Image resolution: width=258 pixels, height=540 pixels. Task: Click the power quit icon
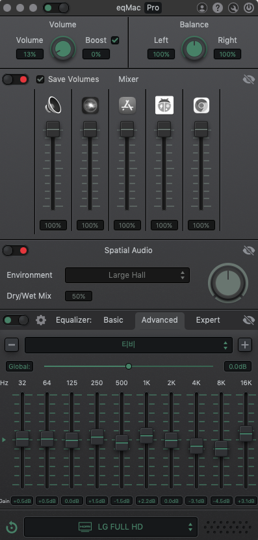pyautogui.click(x=248, y=8)
